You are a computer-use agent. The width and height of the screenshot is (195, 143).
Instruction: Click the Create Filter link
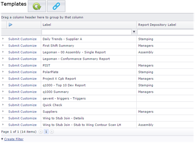click(14, 139)
